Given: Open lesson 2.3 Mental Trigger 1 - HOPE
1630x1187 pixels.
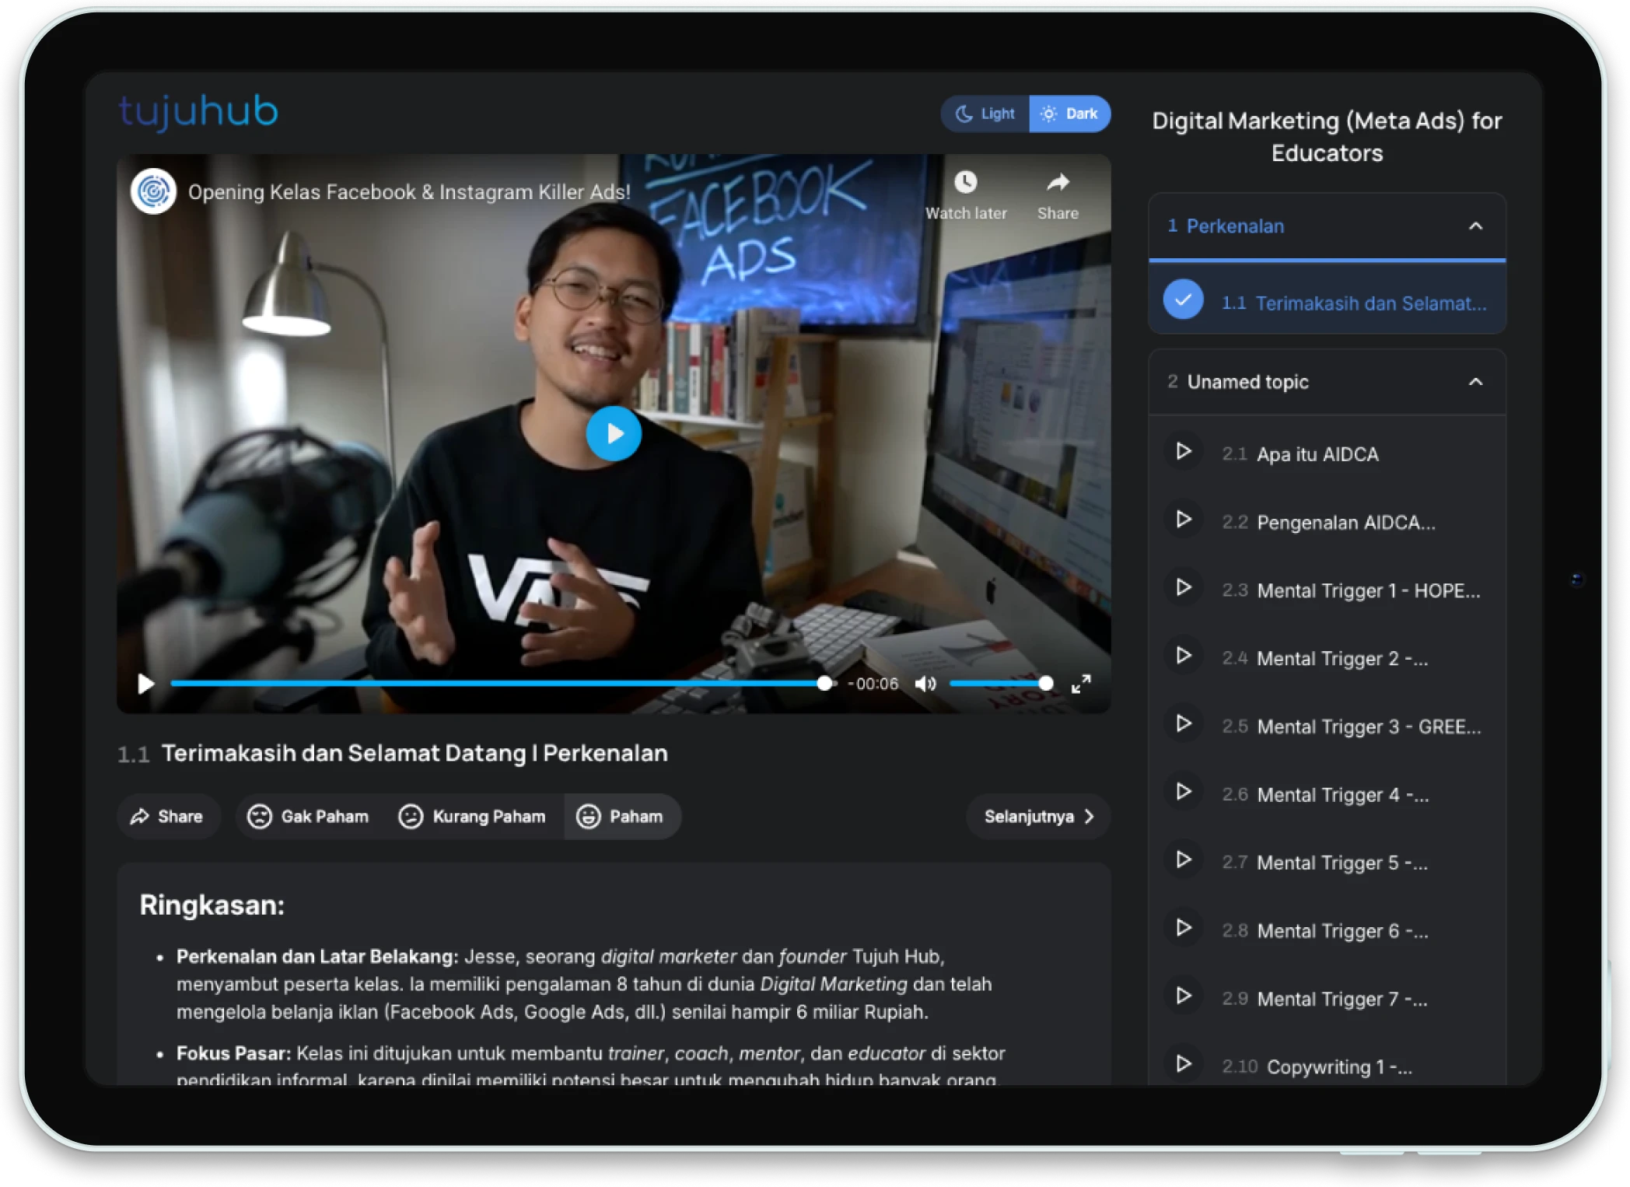Looking at the screenshot, I should coord(1368,590).
